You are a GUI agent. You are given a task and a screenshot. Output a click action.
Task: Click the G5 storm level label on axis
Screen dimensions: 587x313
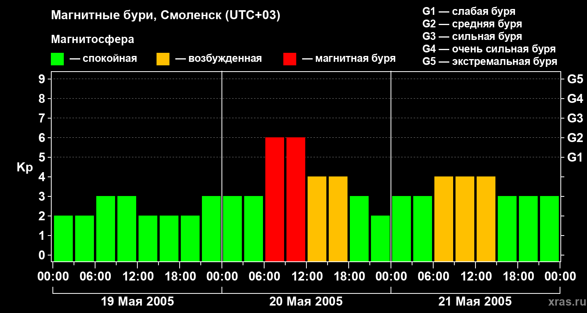pyautogui.click(x=575, y=79)
